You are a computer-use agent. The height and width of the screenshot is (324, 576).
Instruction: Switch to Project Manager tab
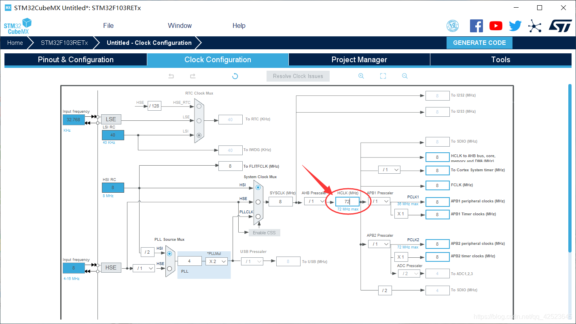359,60
